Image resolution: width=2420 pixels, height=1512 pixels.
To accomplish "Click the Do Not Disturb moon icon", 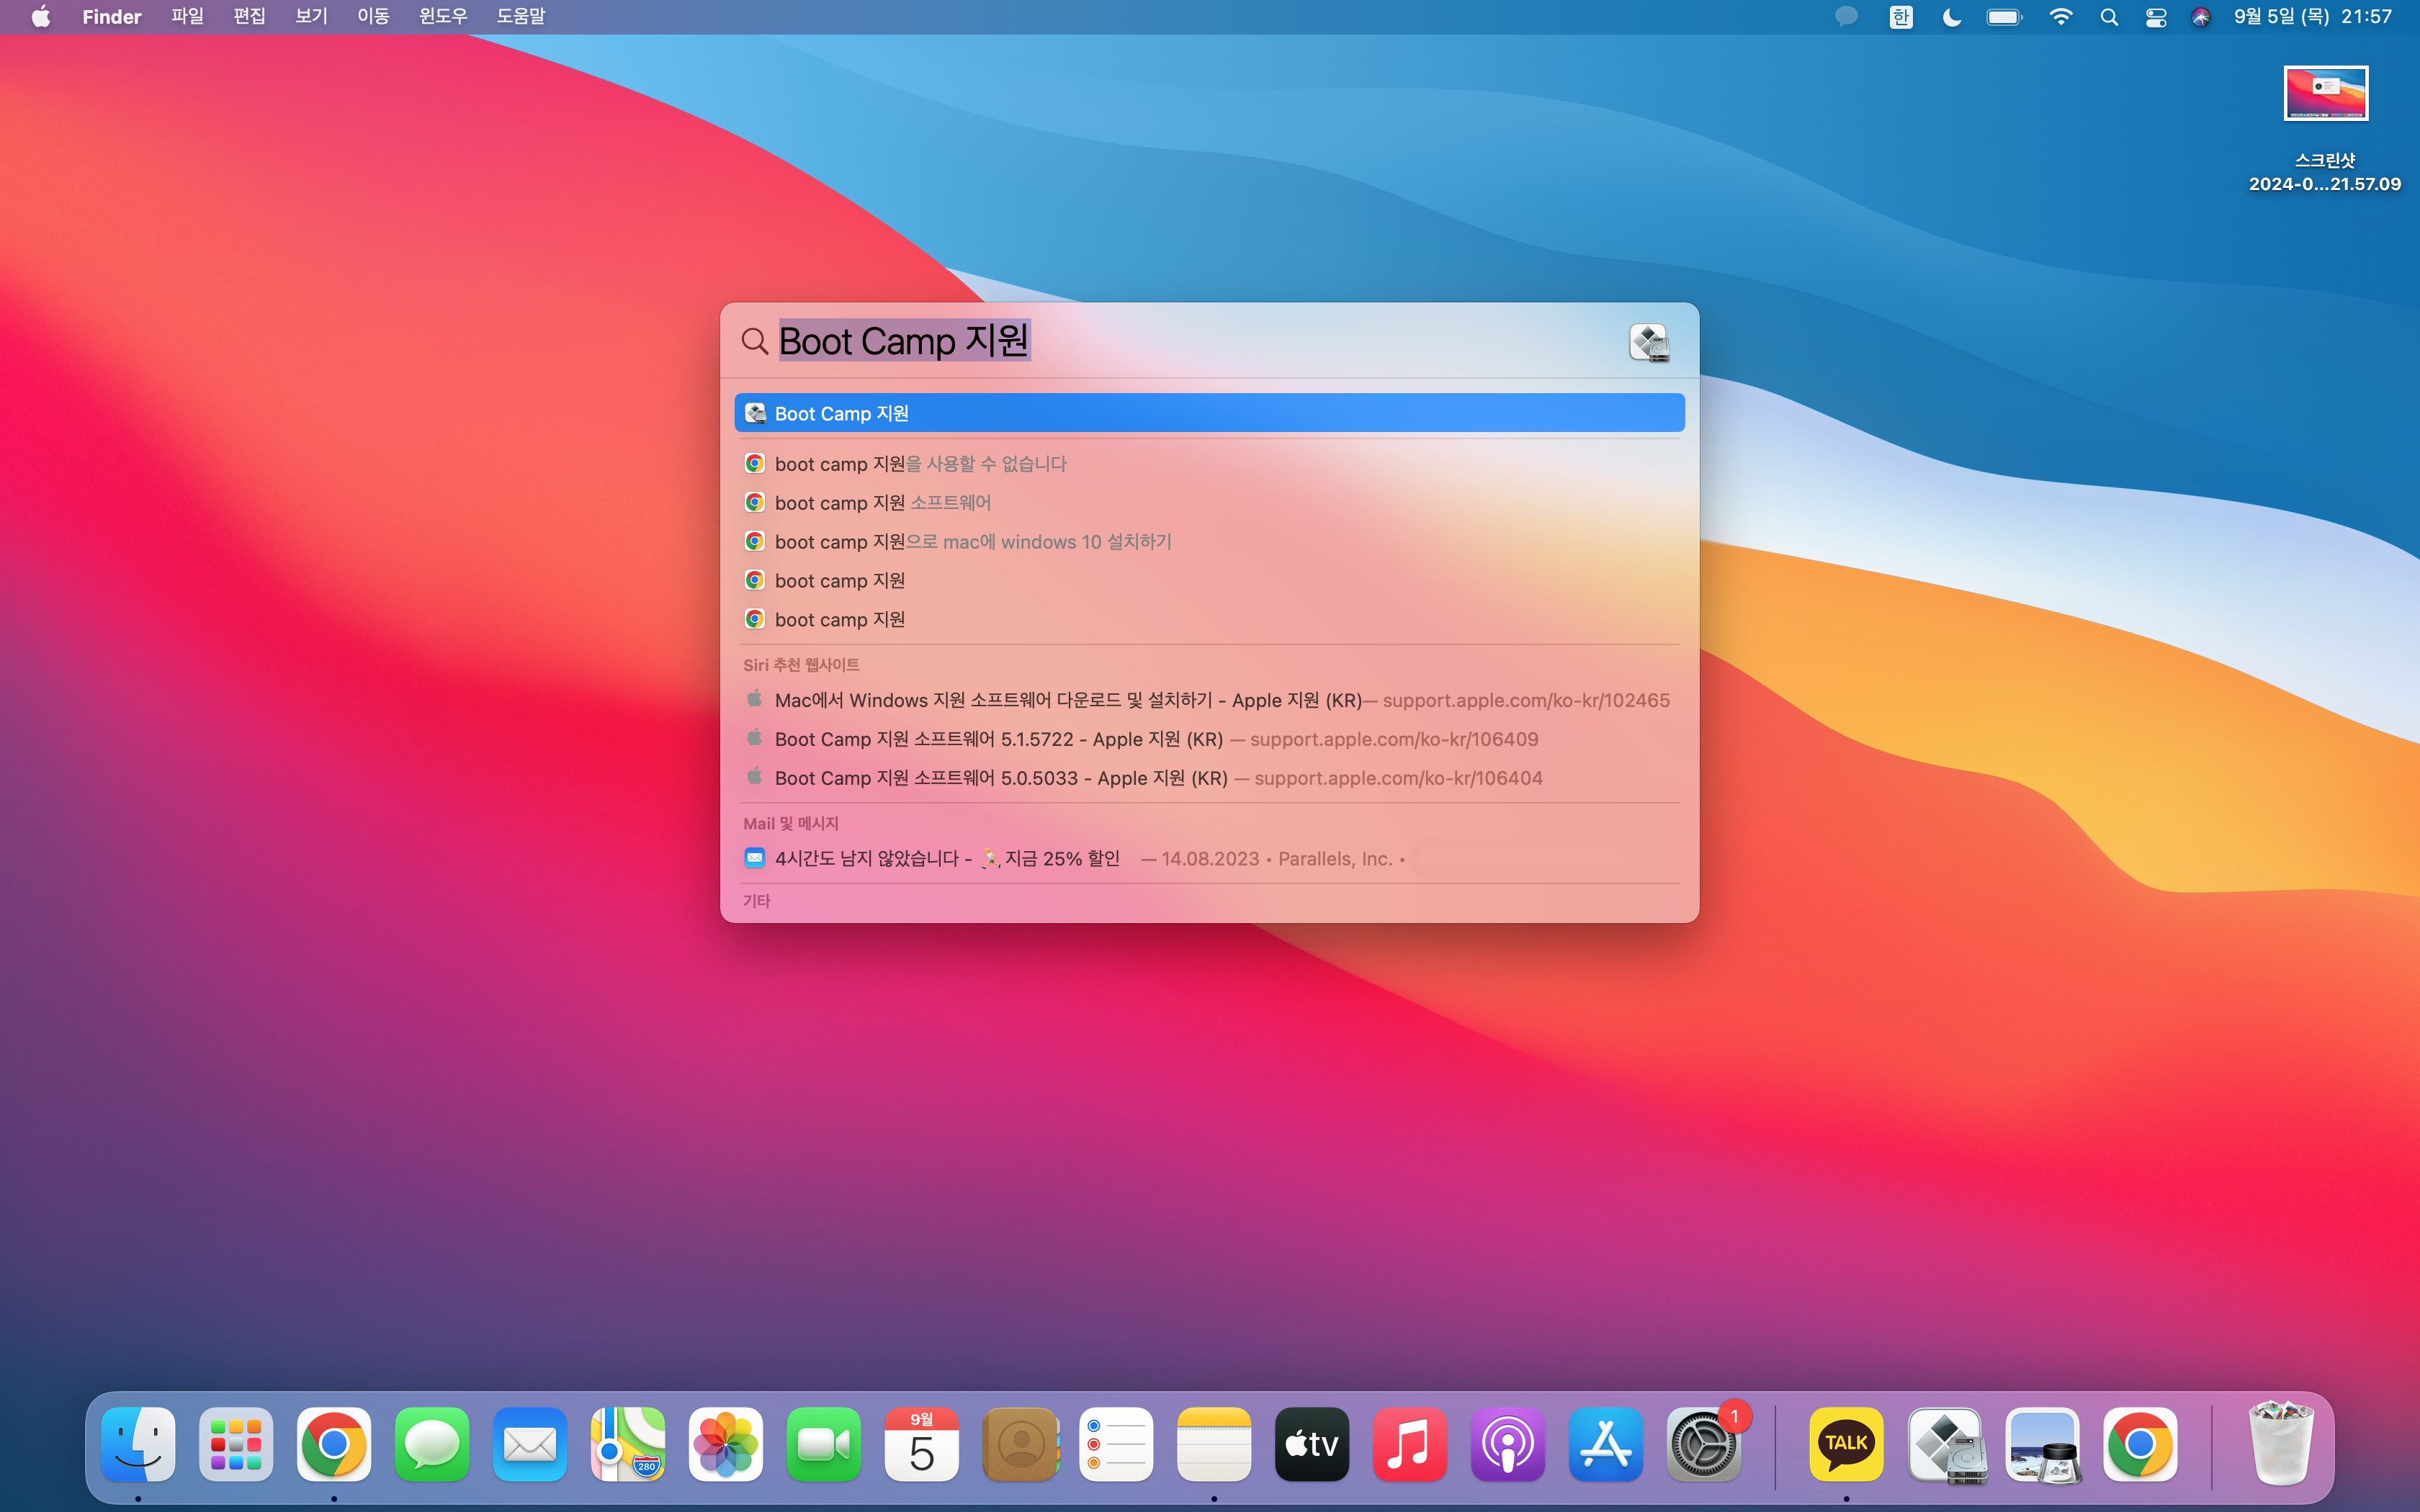I will pyautogui.click(x=1951, y=17).
